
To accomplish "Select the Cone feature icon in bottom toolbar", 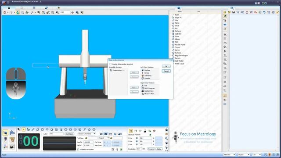I will (61, 129).
